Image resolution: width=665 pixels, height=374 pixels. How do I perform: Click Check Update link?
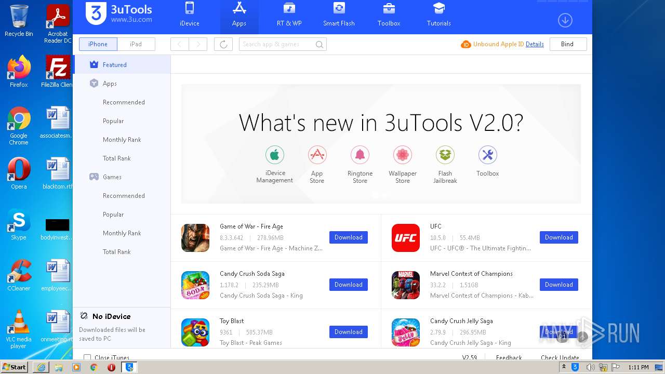pyautogui.click(x=560, y=357)
